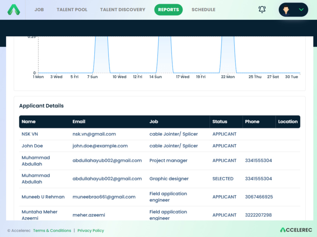Click email john.doe@example.com
The image size is (317, 237).
click(x=100, y=146)
